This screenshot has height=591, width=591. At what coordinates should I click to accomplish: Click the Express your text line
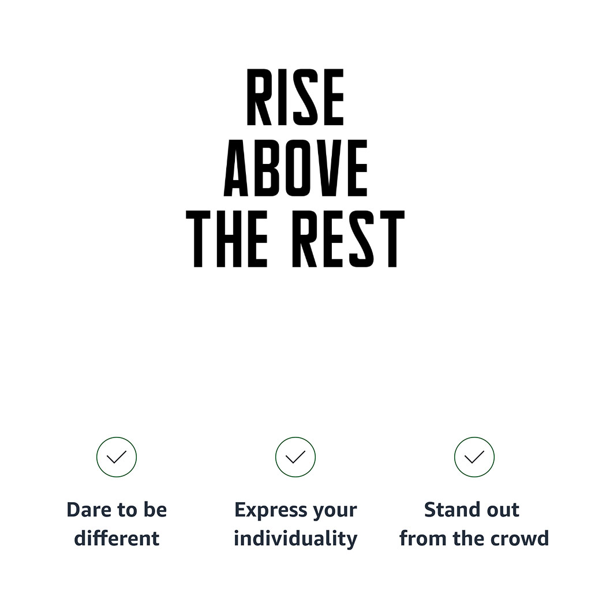point(295,511)
